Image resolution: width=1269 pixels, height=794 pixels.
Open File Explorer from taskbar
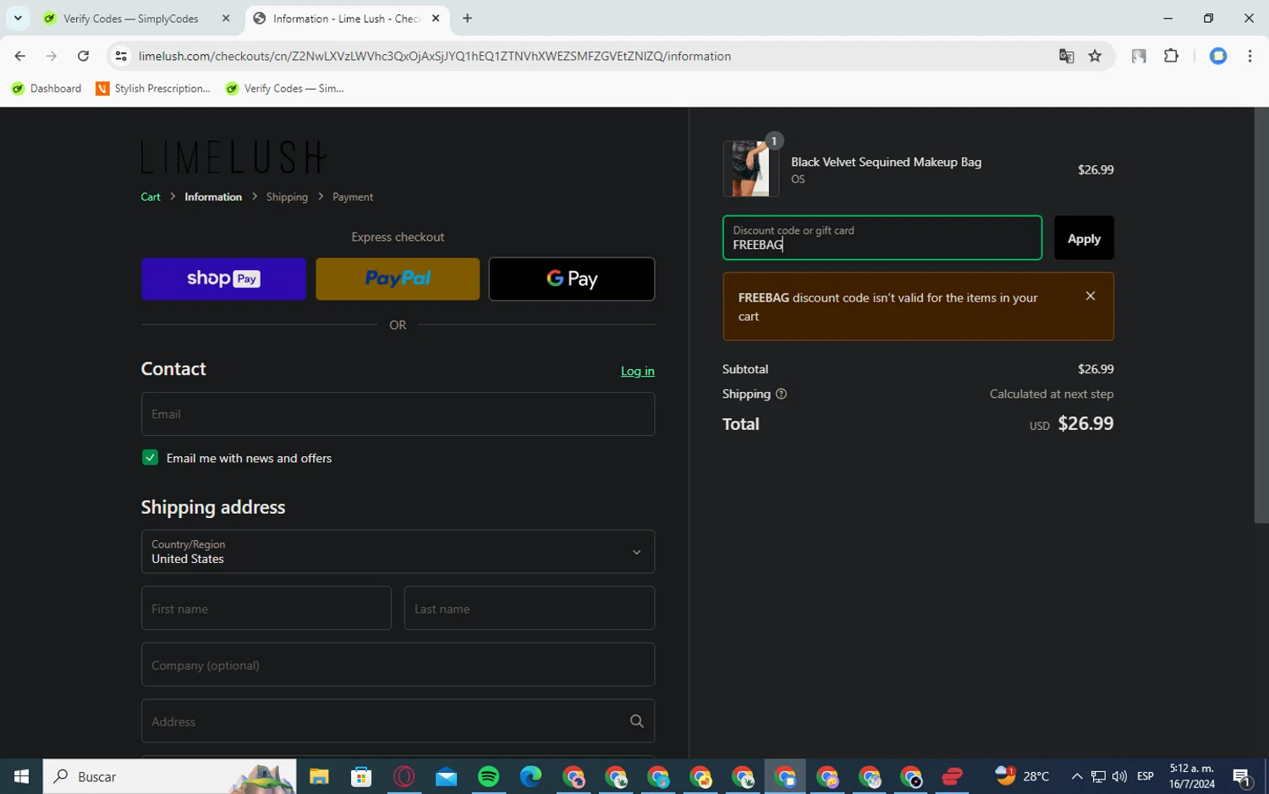tap(319, 776)
